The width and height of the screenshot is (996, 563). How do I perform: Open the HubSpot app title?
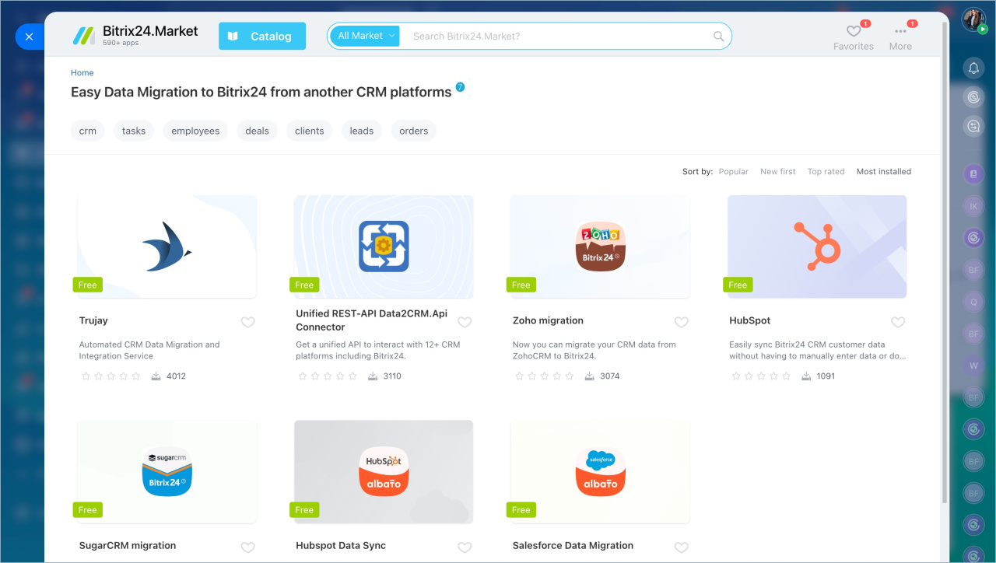tap(750, 320)
